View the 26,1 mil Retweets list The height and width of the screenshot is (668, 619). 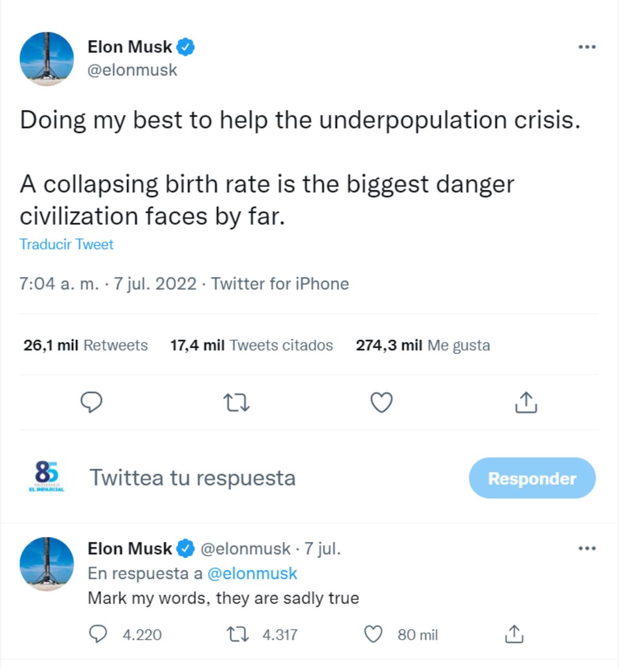point(86,345)
